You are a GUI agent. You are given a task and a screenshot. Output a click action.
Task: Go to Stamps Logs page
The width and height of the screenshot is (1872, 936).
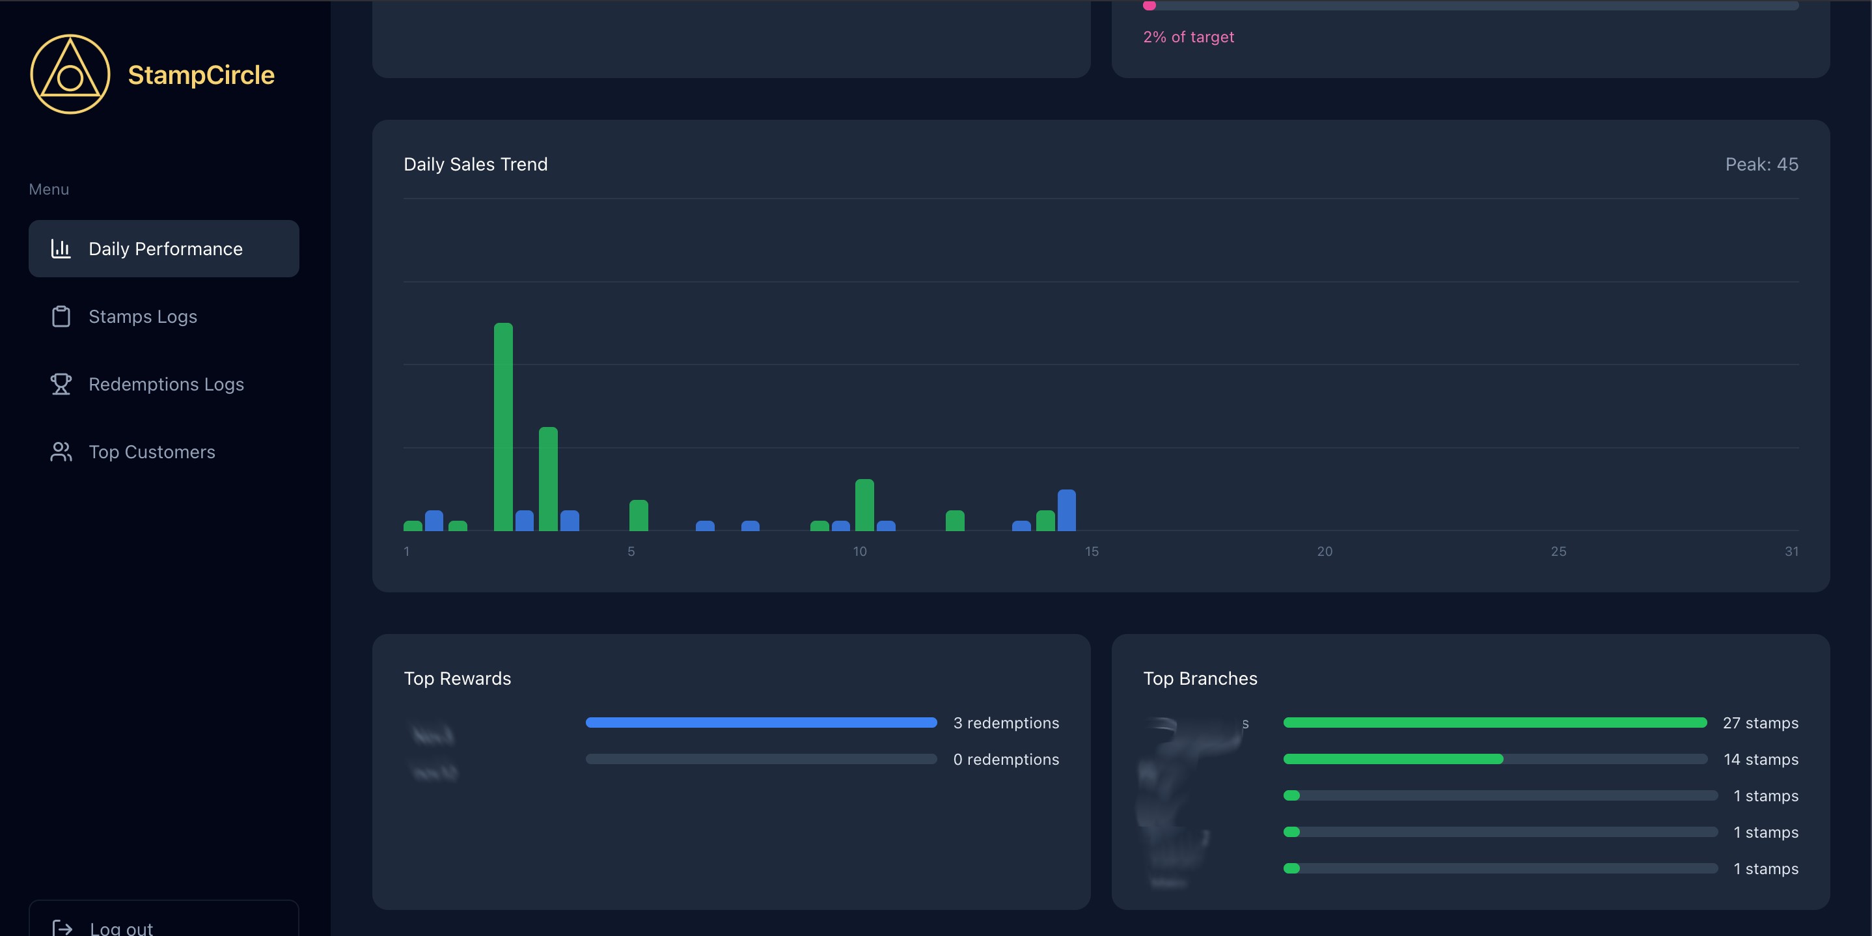(x=143, y=317)
